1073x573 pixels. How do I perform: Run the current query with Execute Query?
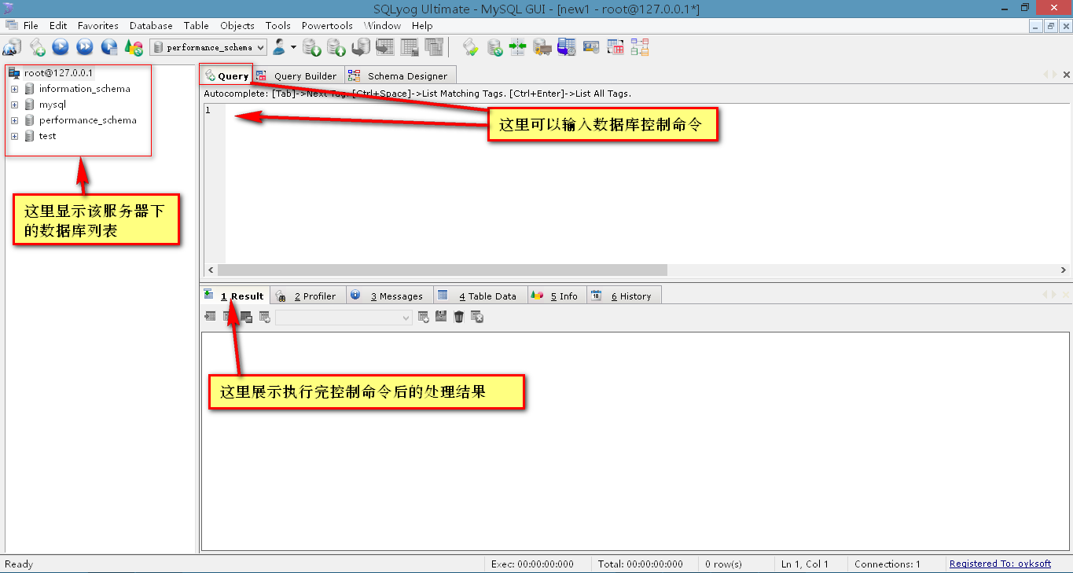click(61, 47)
